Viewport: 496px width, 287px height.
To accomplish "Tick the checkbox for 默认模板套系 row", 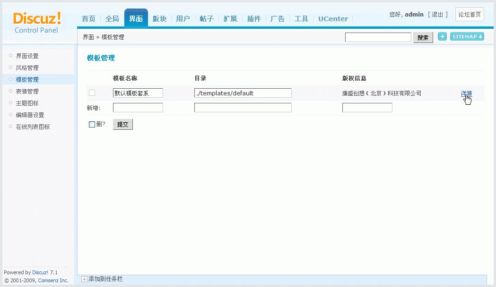I will (92, 93).
